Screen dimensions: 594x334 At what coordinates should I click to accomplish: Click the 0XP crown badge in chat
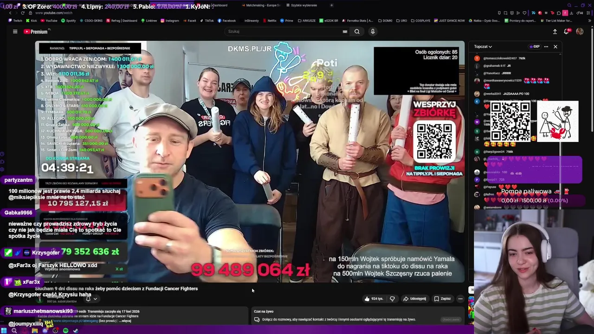[x=535, y=46]
